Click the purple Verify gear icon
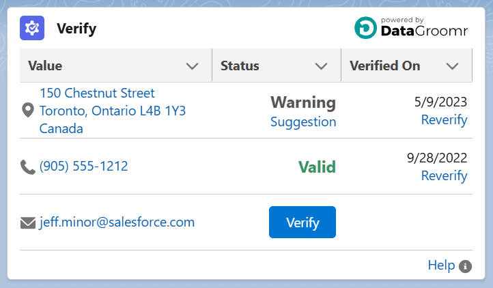This screenshot has width=493, height=288. [x=32, y=28]
